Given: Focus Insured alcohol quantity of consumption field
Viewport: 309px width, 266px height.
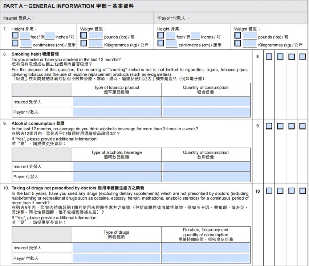Looking at the screenshot, I should click(x=206, y=167).
